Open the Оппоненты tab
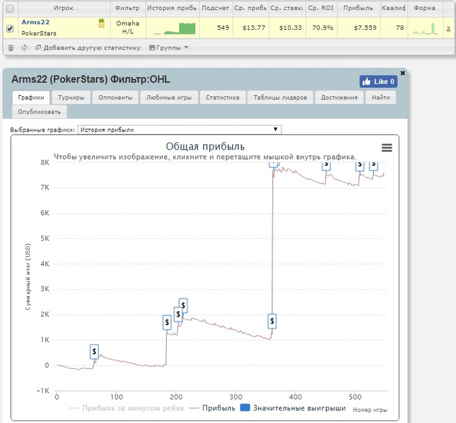The image size is (456, 423). [x=115, y=98]
